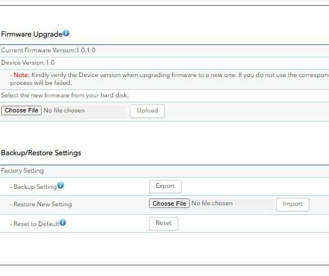Click the Reset to Default label
329x276 pixels.
pyautogui.click(x=37, y=224)
